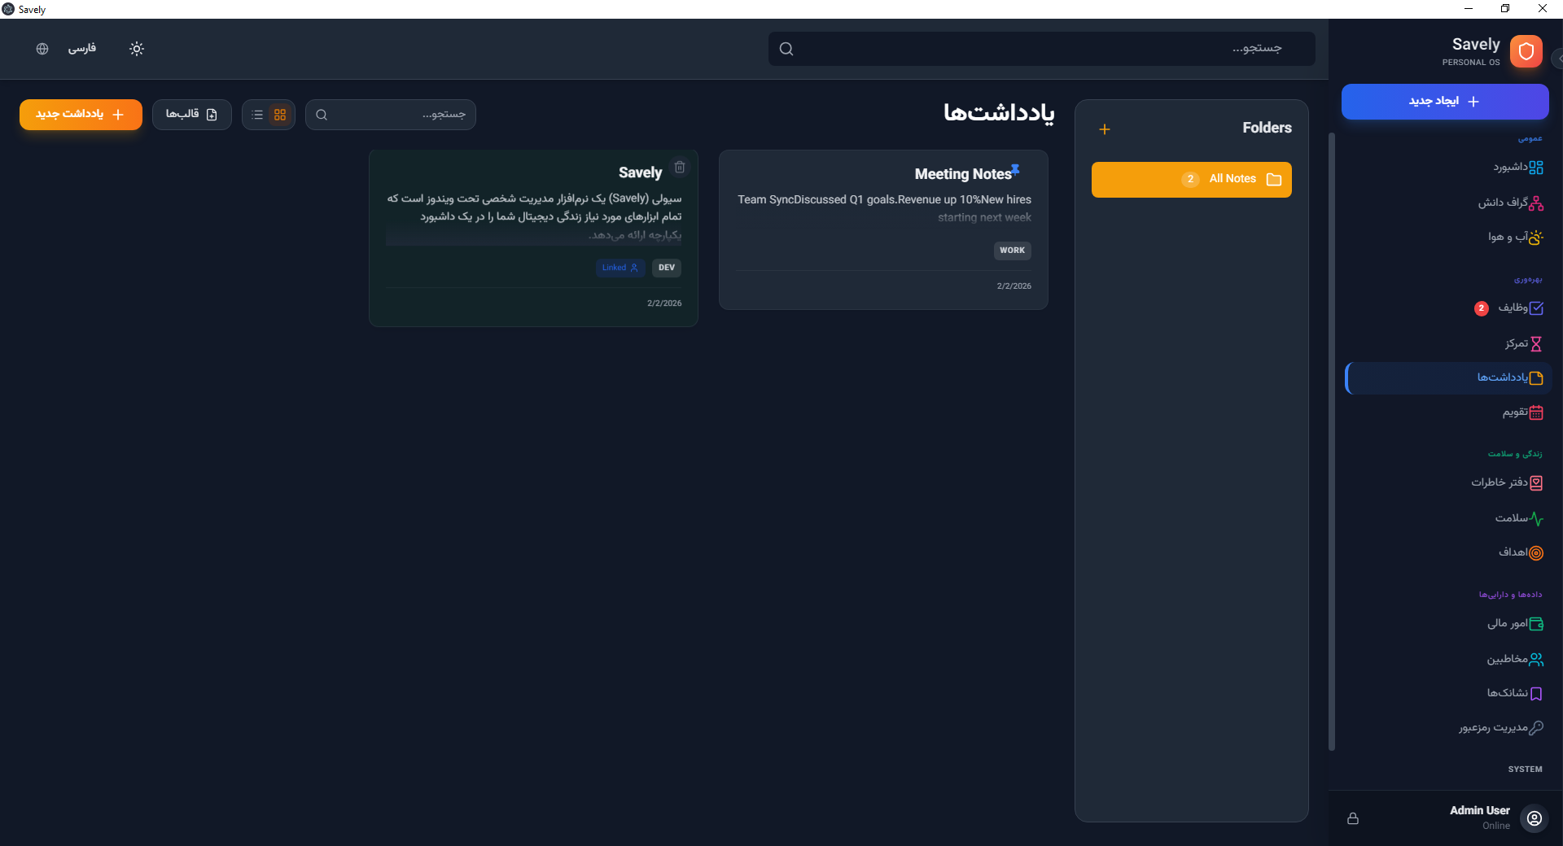Click the orange یادداشت جدید new note button
The width and height of the screenshot is (1563, 846).
click(81, 115)
